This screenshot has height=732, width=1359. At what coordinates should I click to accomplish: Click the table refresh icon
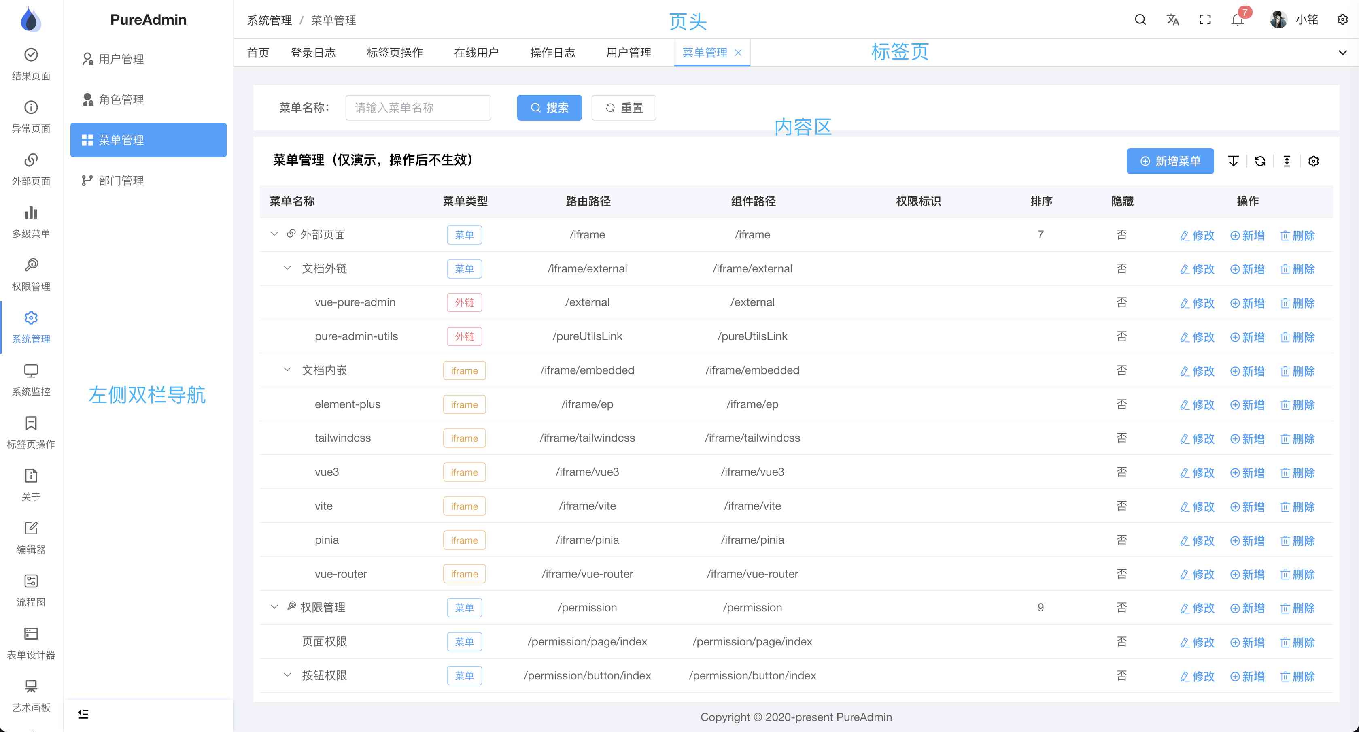pos(1260,161)
